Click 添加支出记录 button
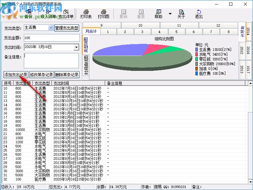This screenshot has width=253, height=190. coord(16,75)
